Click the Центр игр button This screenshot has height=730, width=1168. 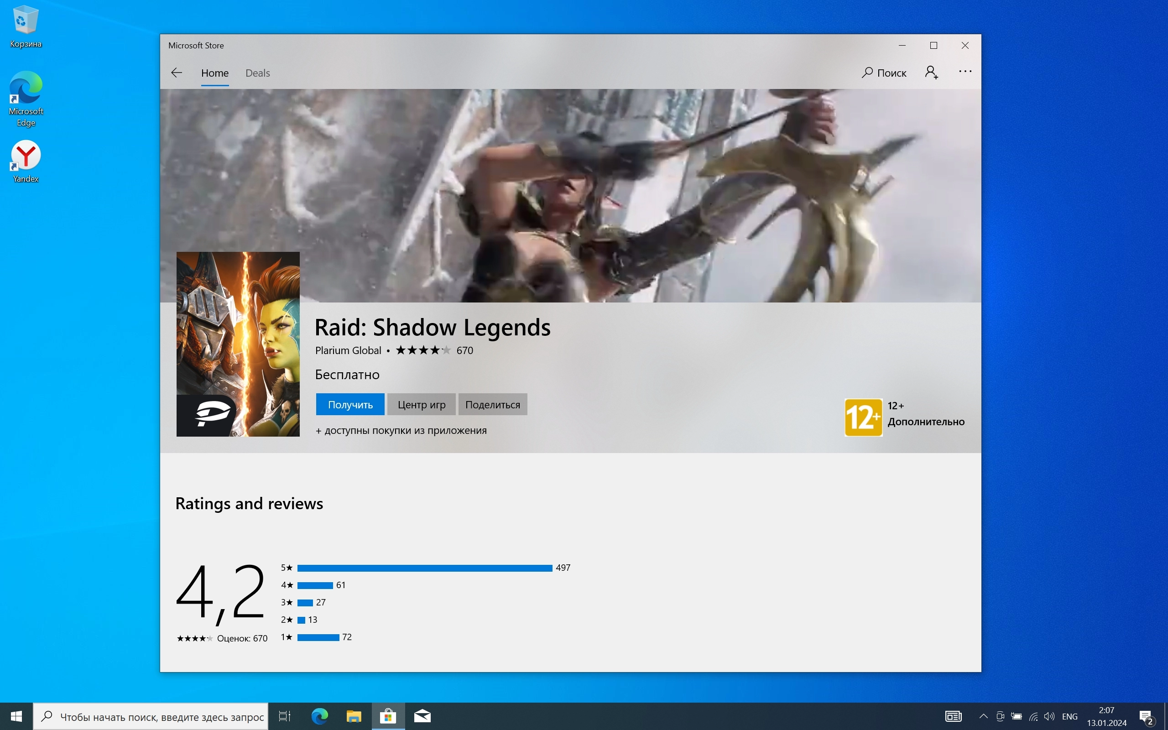(x=422, y=405)
